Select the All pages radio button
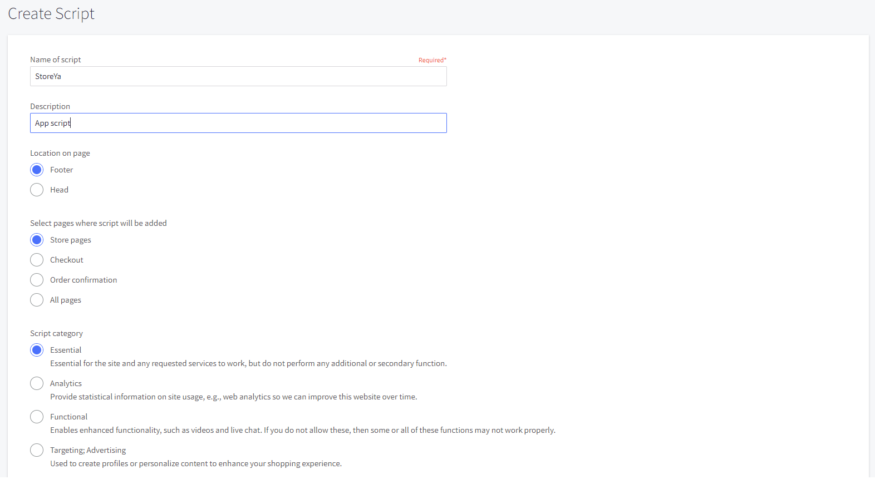Viewport: 875px width, 479px height. [x=37, y=300]
